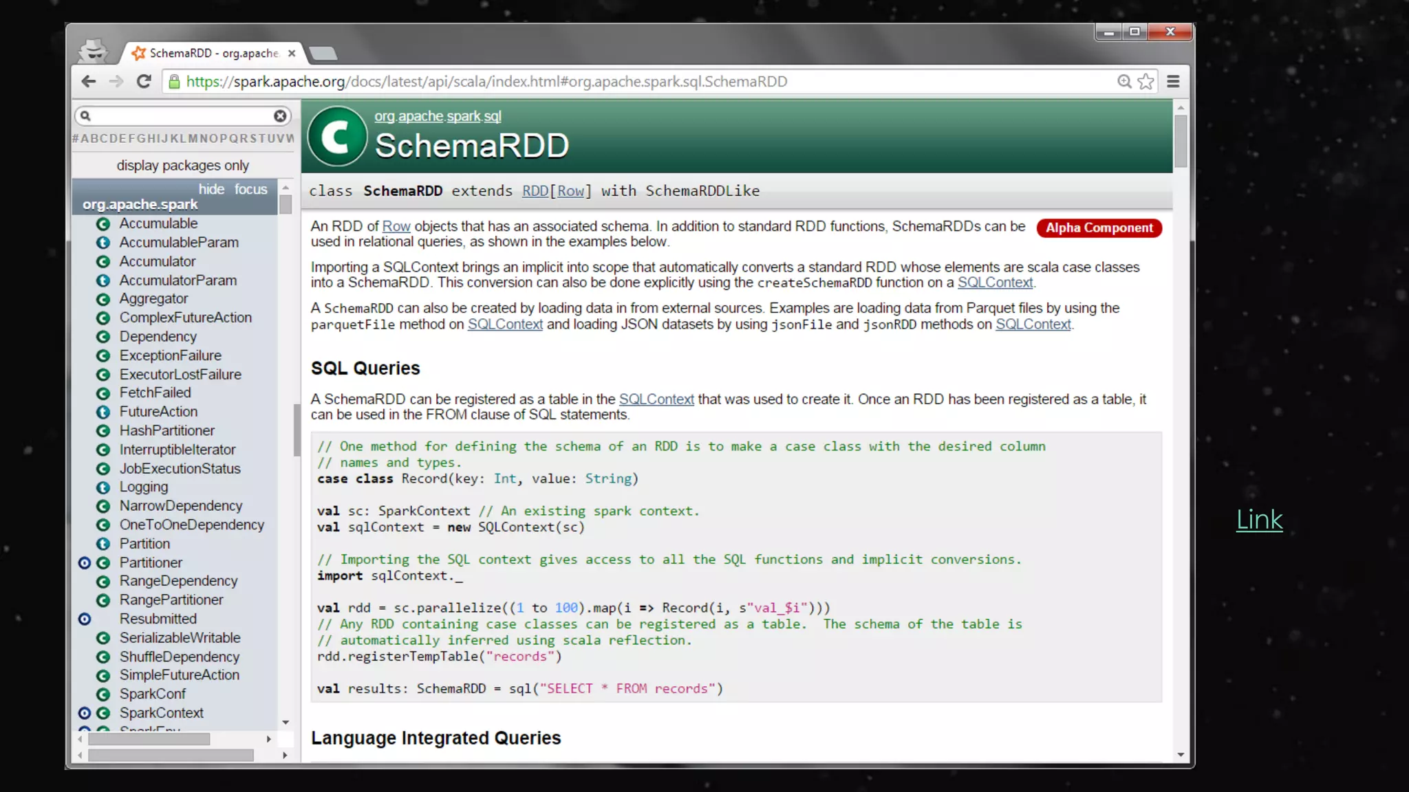Focus on the org.apache.spark package
The image size is (1409, 792).
(250, 189)
